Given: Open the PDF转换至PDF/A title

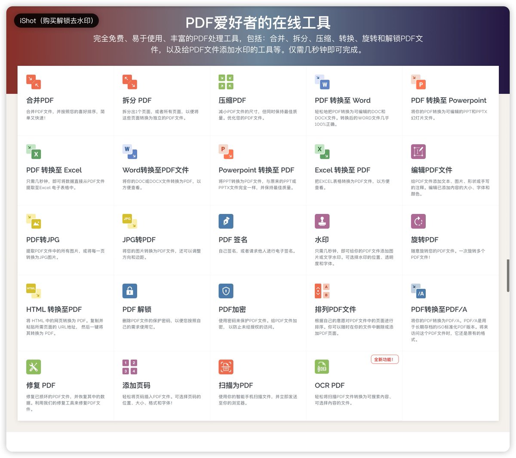Looking at the screenshot, I should [x=439, y=309].
